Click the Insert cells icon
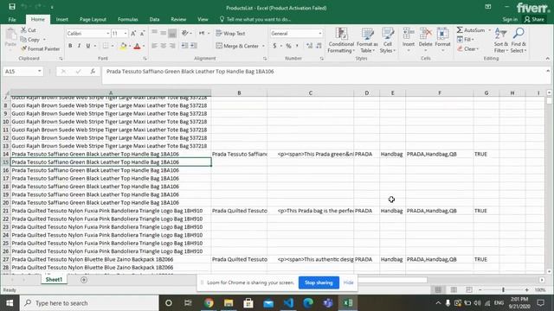554x311 pixels. (x=409, y=34)
